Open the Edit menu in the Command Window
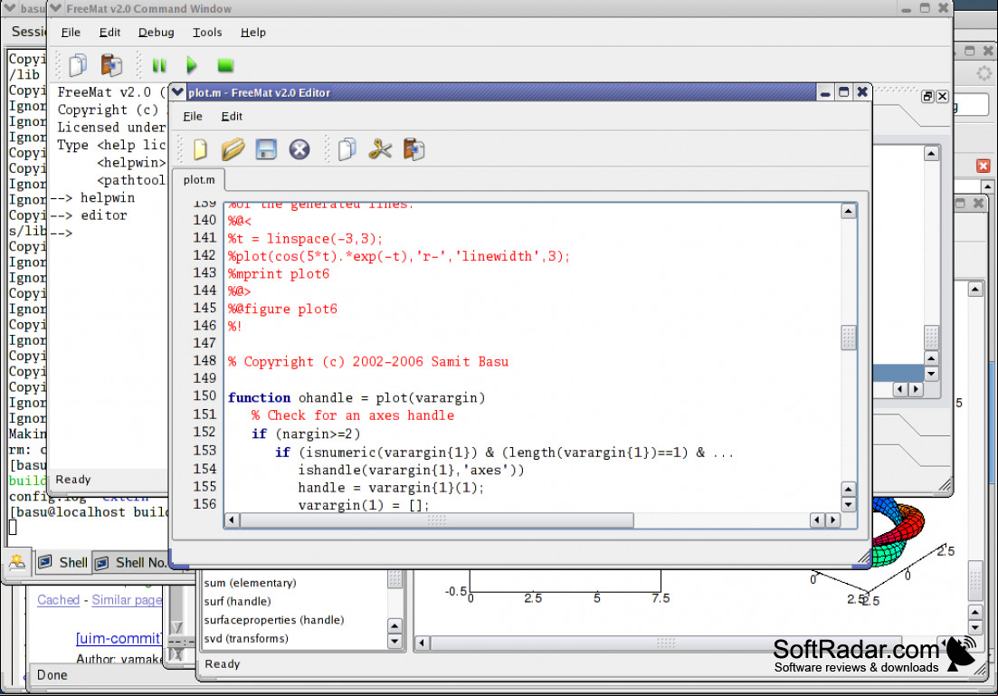Viewport: 998px width, 696px height. coord(109,33)
